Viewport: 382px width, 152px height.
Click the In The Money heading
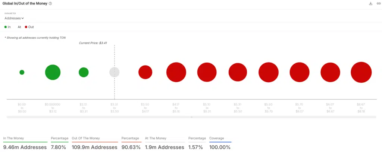click(14, 138)
